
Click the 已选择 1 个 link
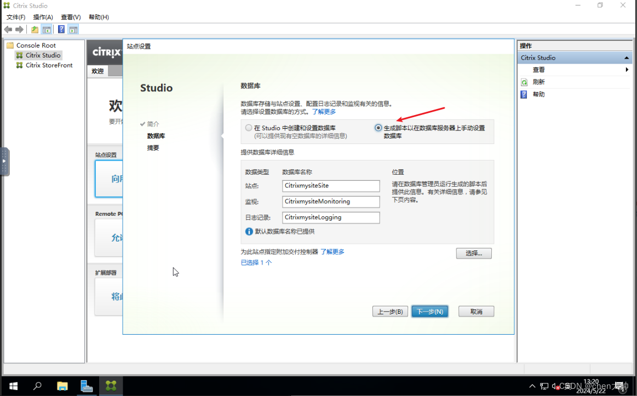pyautogui.click(x=256, y=263)
